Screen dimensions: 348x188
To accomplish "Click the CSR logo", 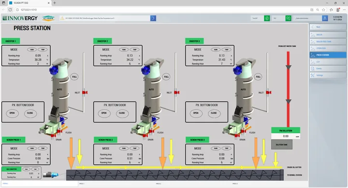I will [48, 18].
